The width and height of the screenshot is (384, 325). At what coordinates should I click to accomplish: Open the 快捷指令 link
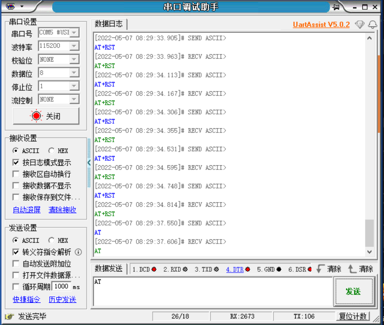(27, 300)
